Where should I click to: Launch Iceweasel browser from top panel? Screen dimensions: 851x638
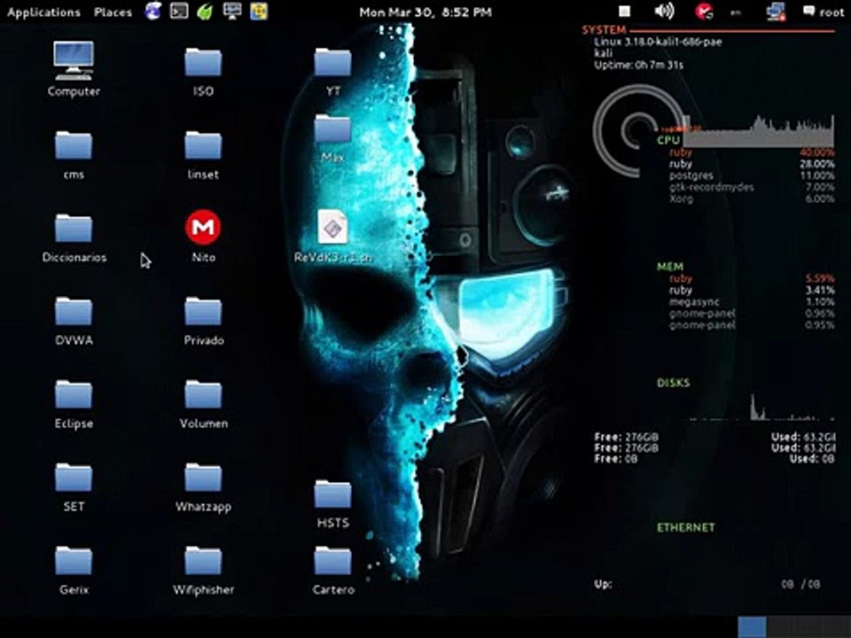[153, 12]
